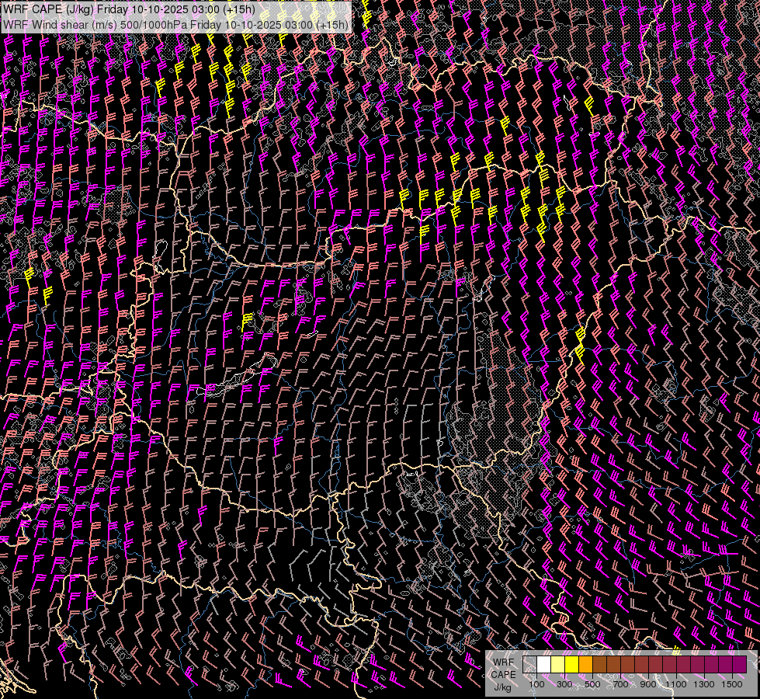Click the "700" legend scale label
Screen dimensions: 760x699
[620, 684]
